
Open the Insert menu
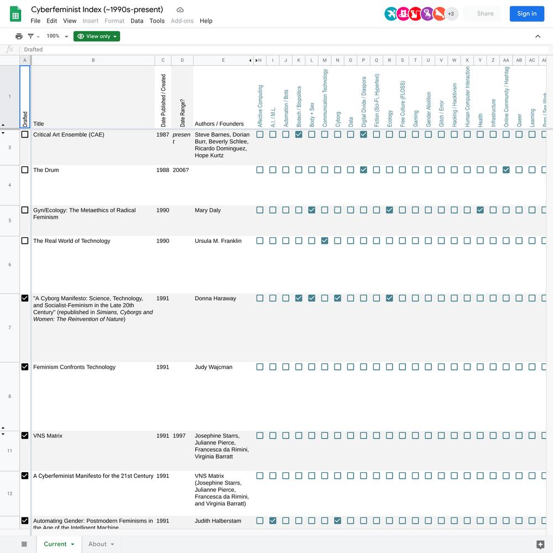[x=90, y=21]
